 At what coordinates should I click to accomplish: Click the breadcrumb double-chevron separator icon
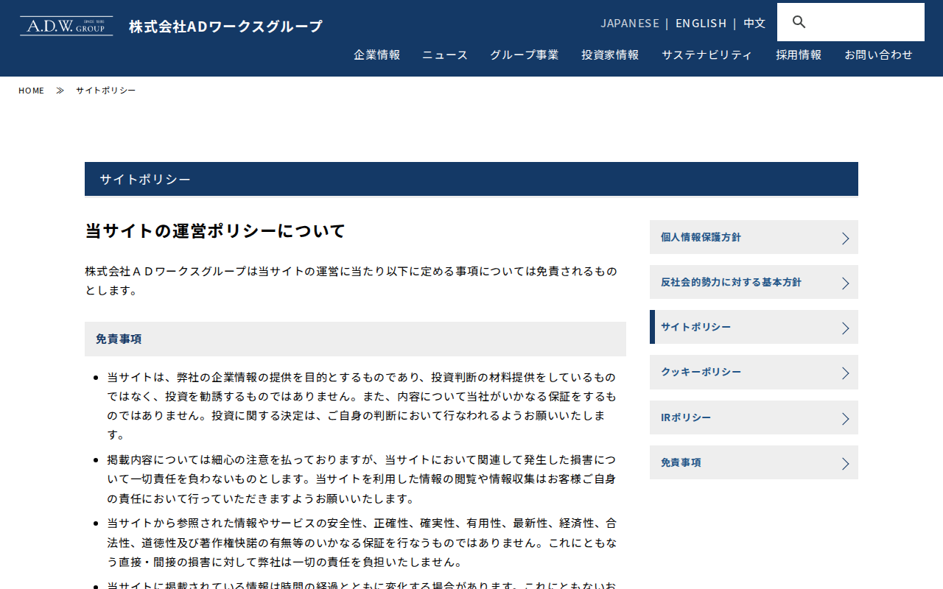pyautogui.click(x=60, y=91)
